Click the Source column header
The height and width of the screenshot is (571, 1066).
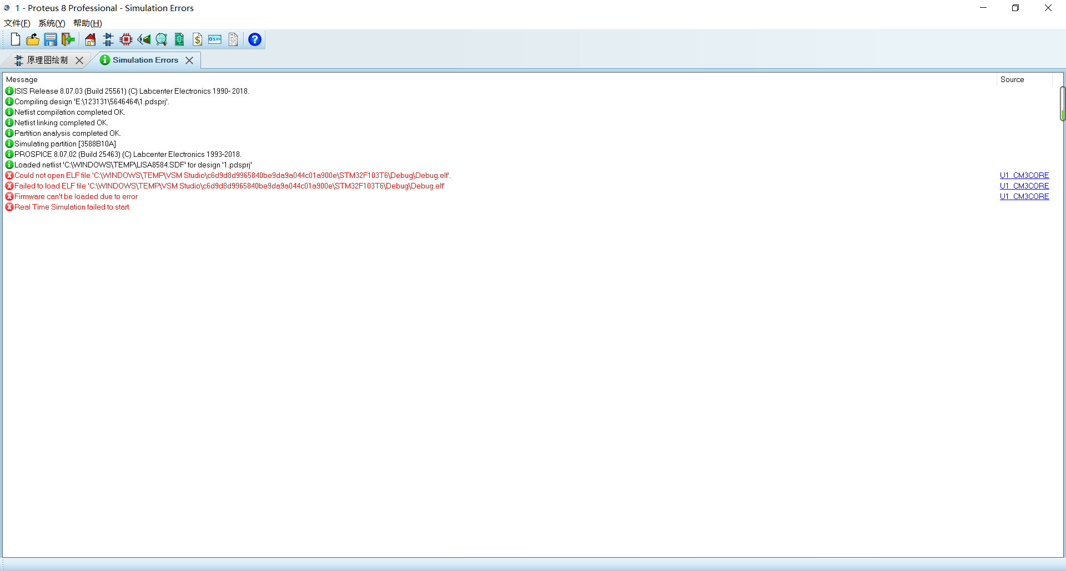coord(1024,79)
